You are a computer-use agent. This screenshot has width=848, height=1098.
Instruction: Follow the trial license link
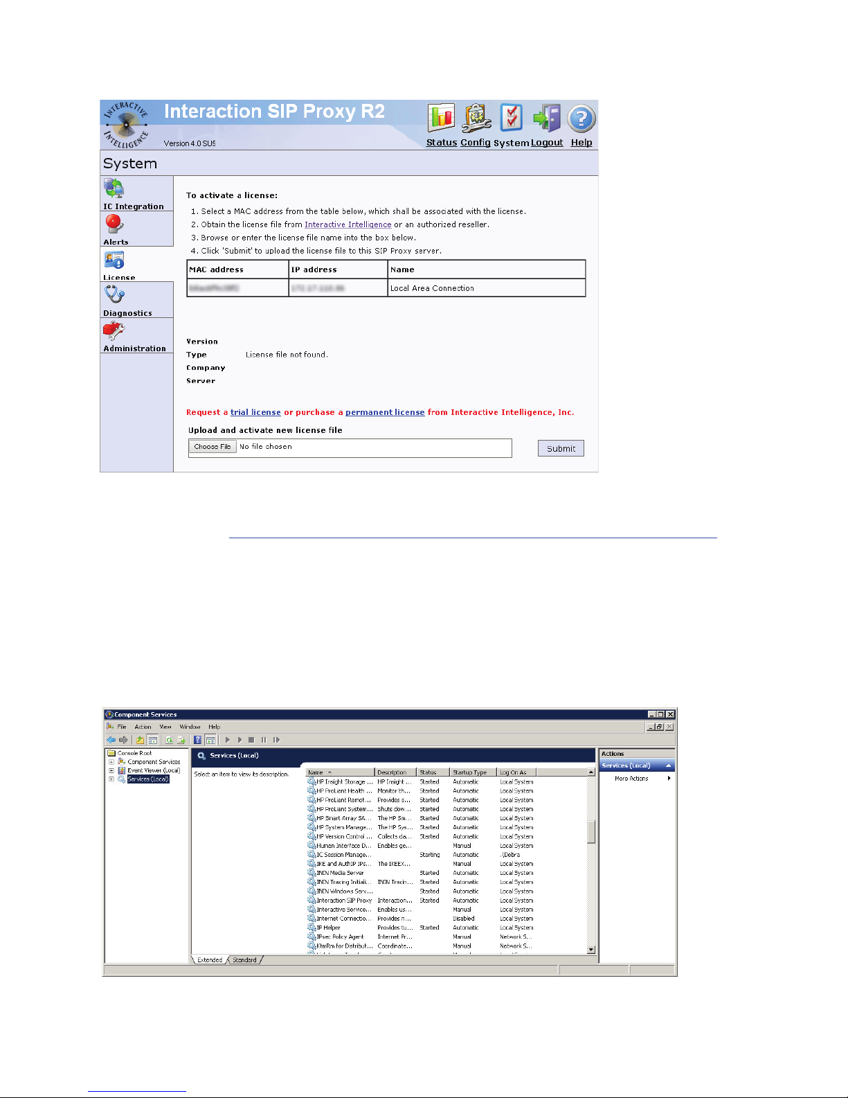click(x=255, y=412)
